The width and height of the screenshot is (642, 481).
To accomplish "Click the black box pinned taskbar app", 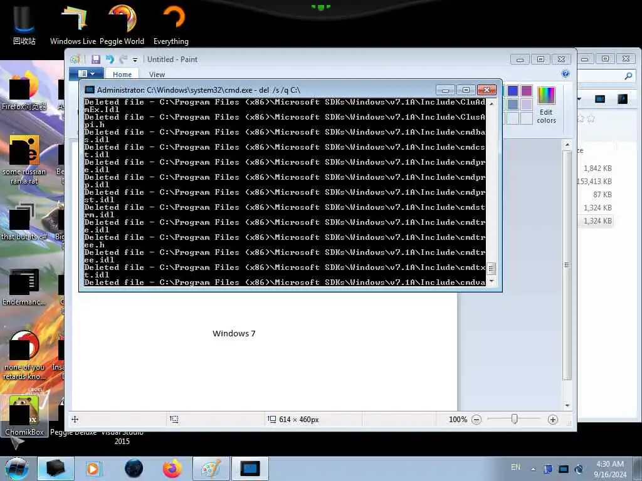I will [x=56, y=468].
